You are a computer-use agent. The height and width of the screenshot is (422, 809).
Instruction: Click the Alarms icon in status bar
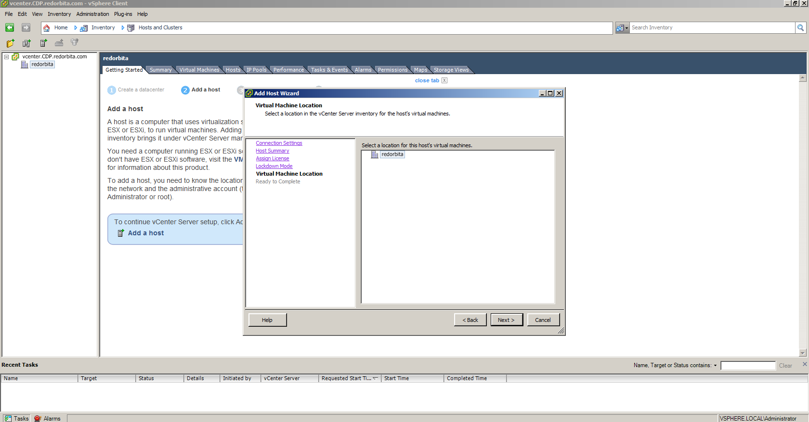pos(38,419)
